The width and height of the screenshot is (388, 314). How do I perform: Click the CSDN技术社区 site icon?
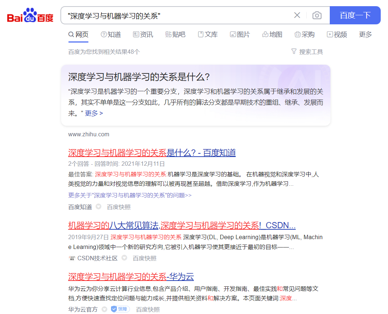(x=72, y=258)
